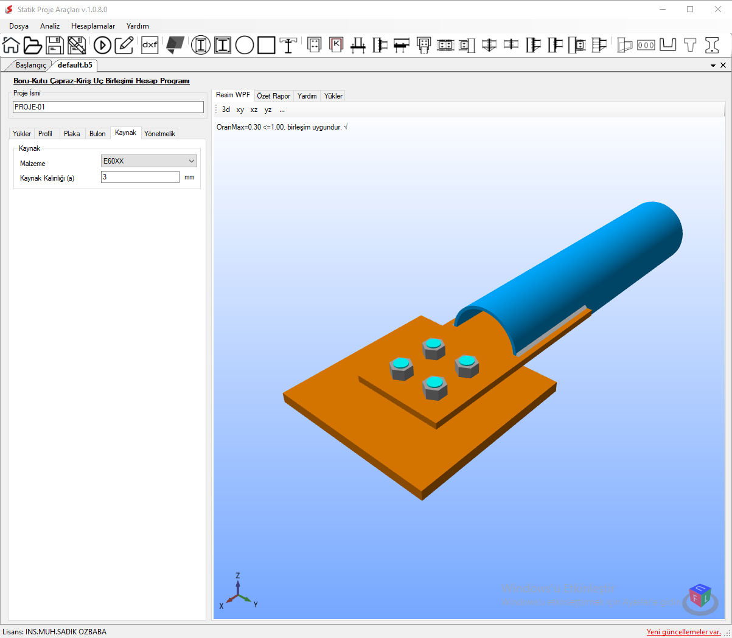Click the ... view options button

coord(282,109)
